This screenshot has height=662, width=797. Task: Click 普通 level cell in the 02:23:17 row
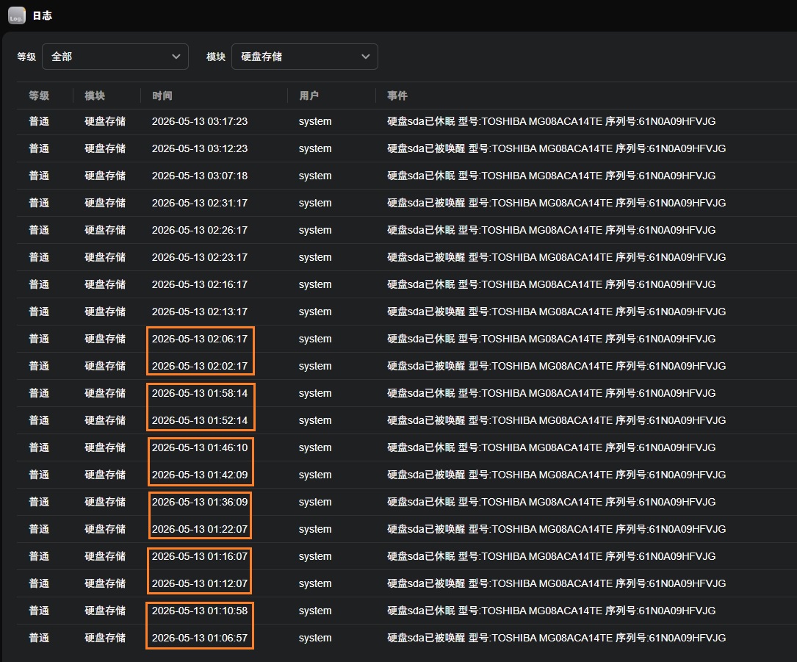tap(39, 257)
